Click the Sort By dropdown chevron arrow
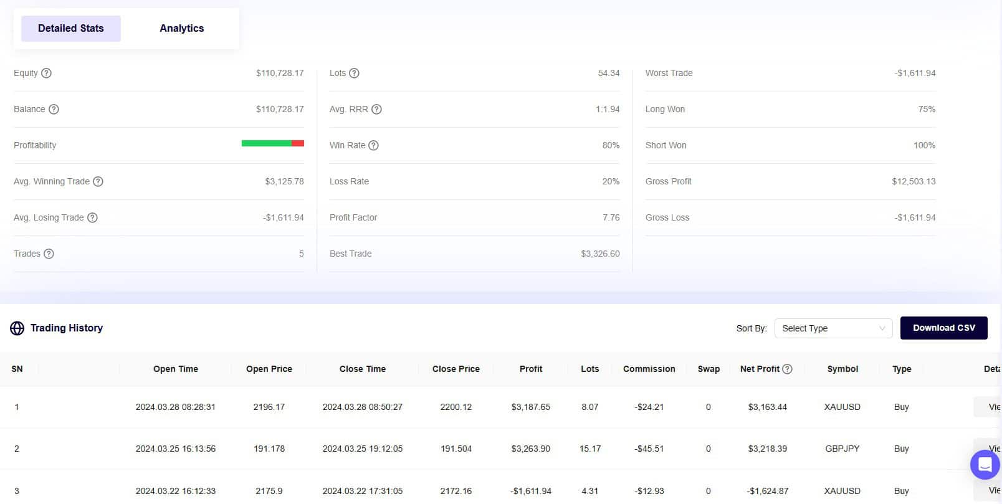The height and width of the screenshot is (504, 1002). pos(882,328)
